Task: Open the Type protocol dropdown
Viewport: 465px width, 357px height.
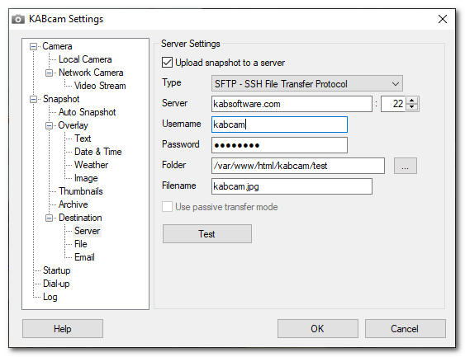Action: (307, 83)
